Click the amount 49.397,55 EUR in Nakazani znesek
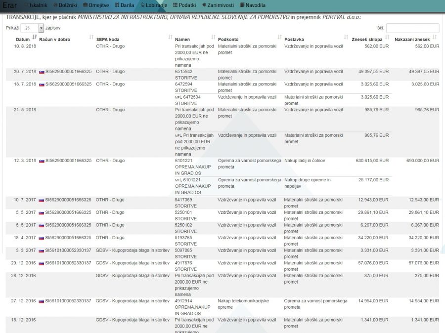Viewport: 445px width, 333px height. (424, 72)
